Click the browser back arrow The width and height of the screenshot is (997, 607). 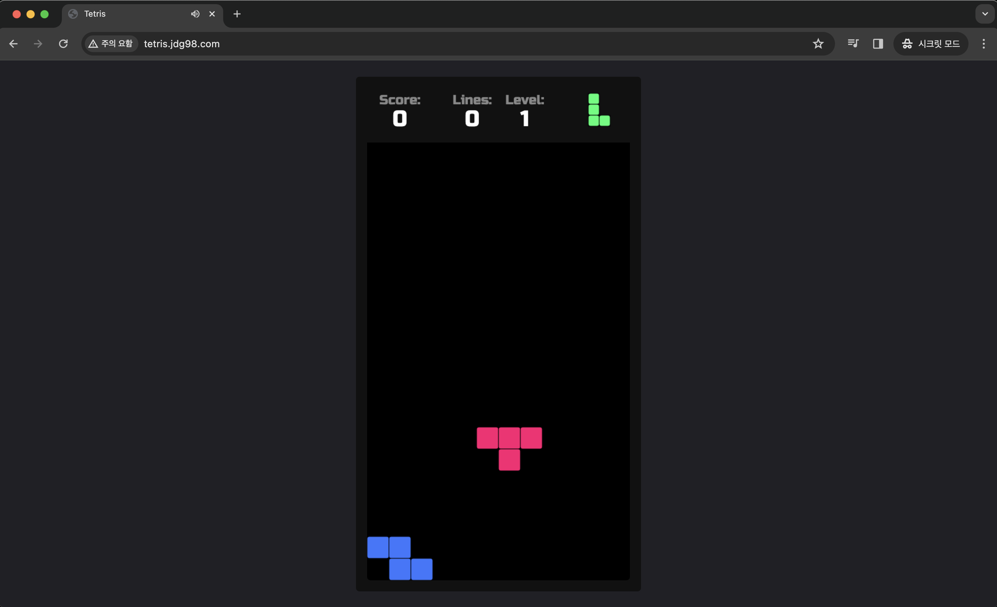coord(13,44)
